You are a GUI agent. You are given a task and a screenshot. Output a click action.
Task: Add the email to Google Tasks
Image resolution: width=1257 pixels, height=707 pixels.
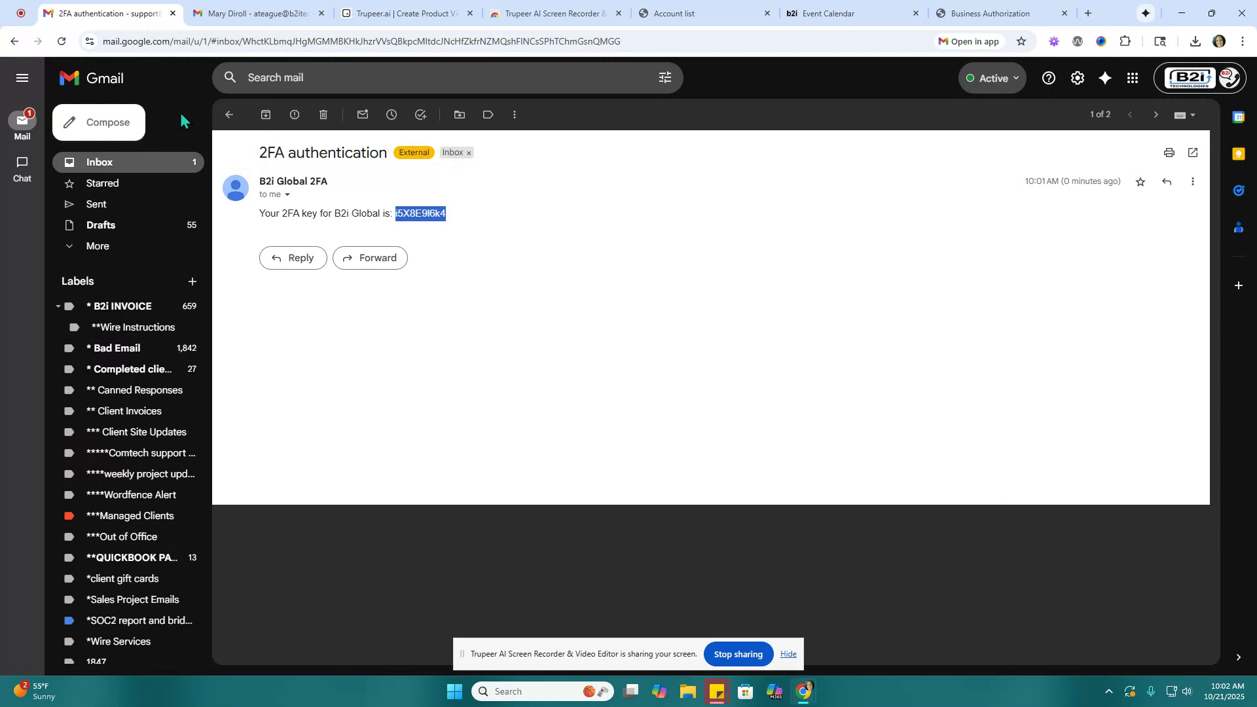(420, 114)
